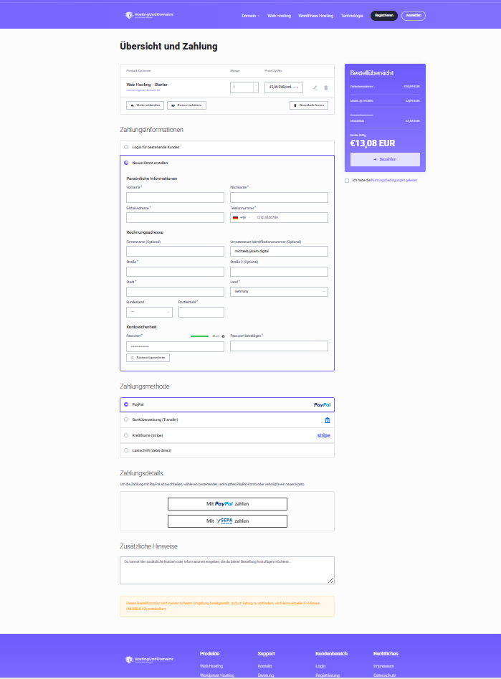Click the Zusätzliche Hinweise notes textarea
501x679 pixels.
click(x=227, y=570)
